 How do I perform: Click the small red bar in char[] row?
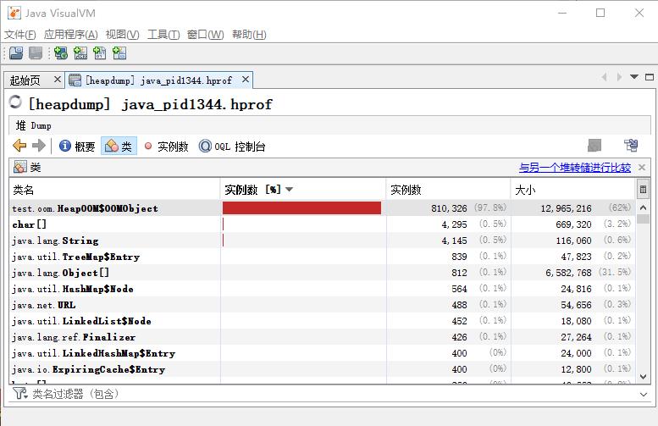224,224
